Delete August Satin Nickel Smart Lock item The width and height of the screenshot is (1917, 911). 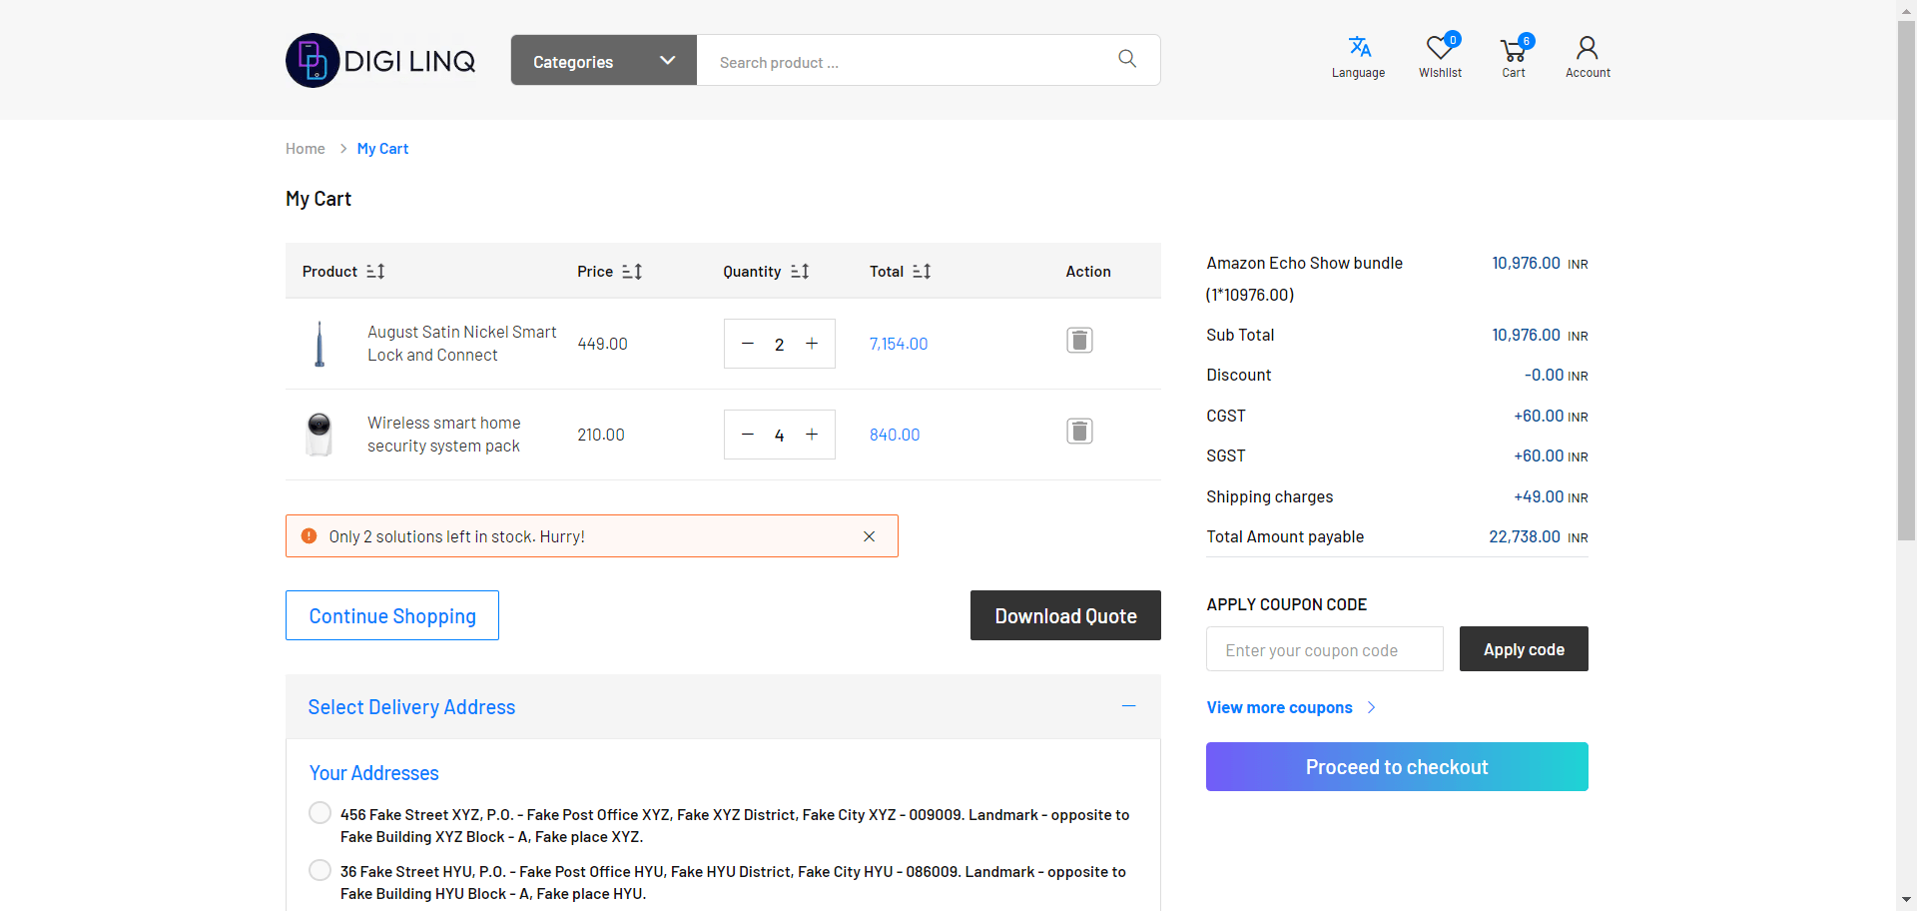pos(1079,341)
